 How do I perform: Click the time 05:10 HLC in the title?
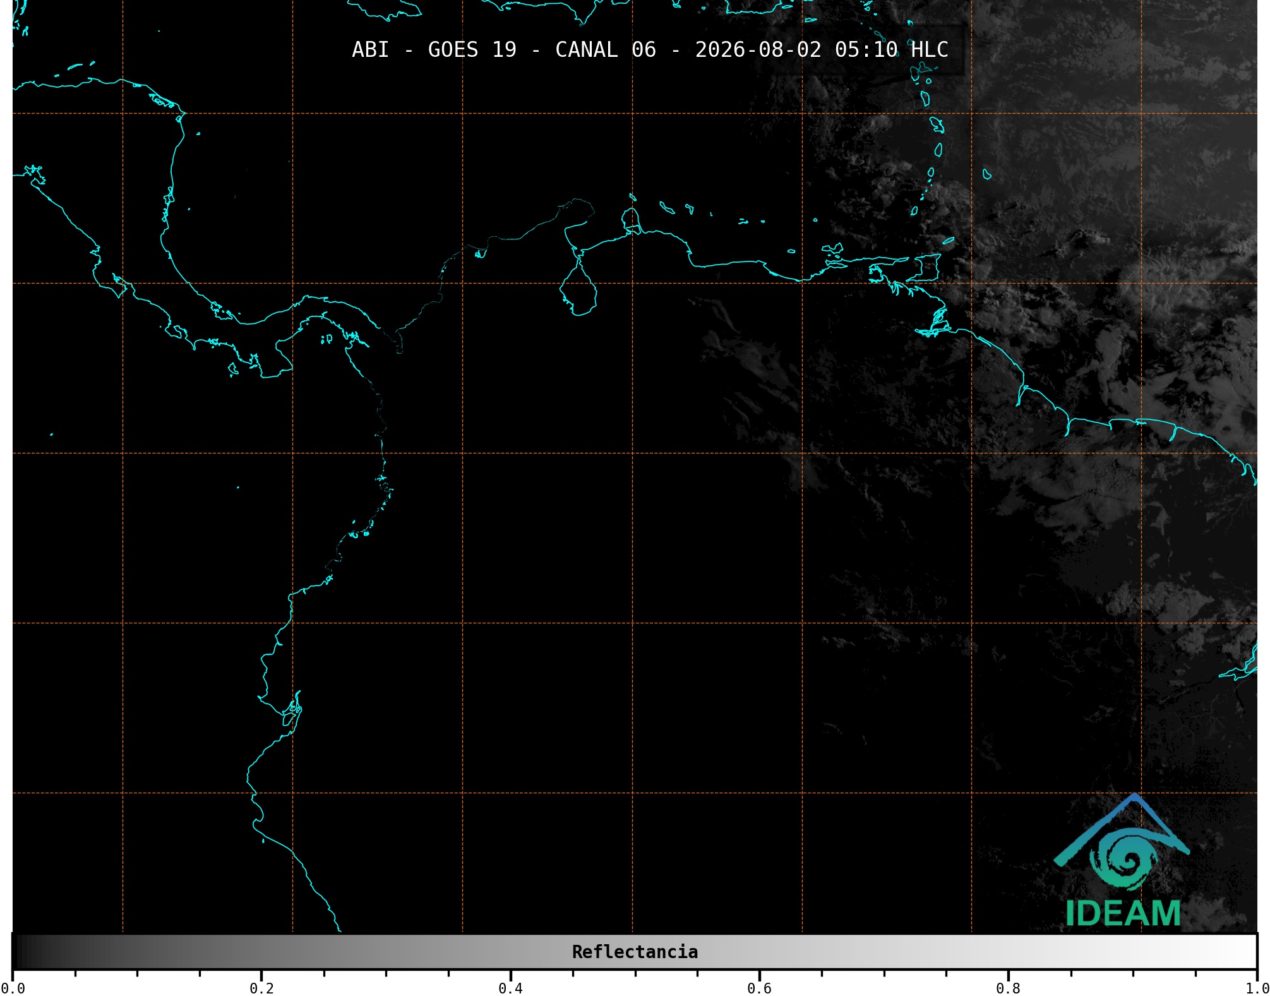pos(891,50)
